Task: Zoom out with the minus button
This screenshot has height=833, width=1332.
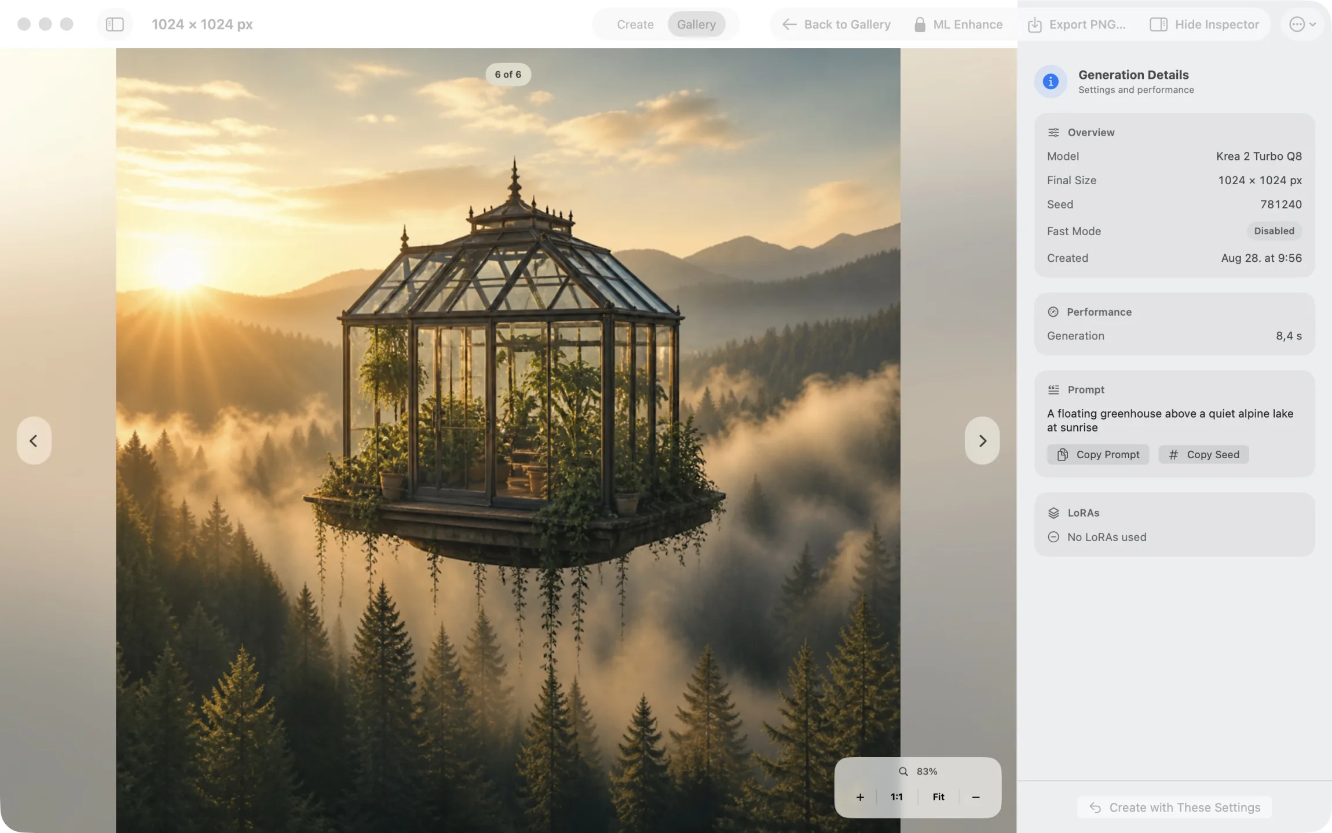Action: 976,797
